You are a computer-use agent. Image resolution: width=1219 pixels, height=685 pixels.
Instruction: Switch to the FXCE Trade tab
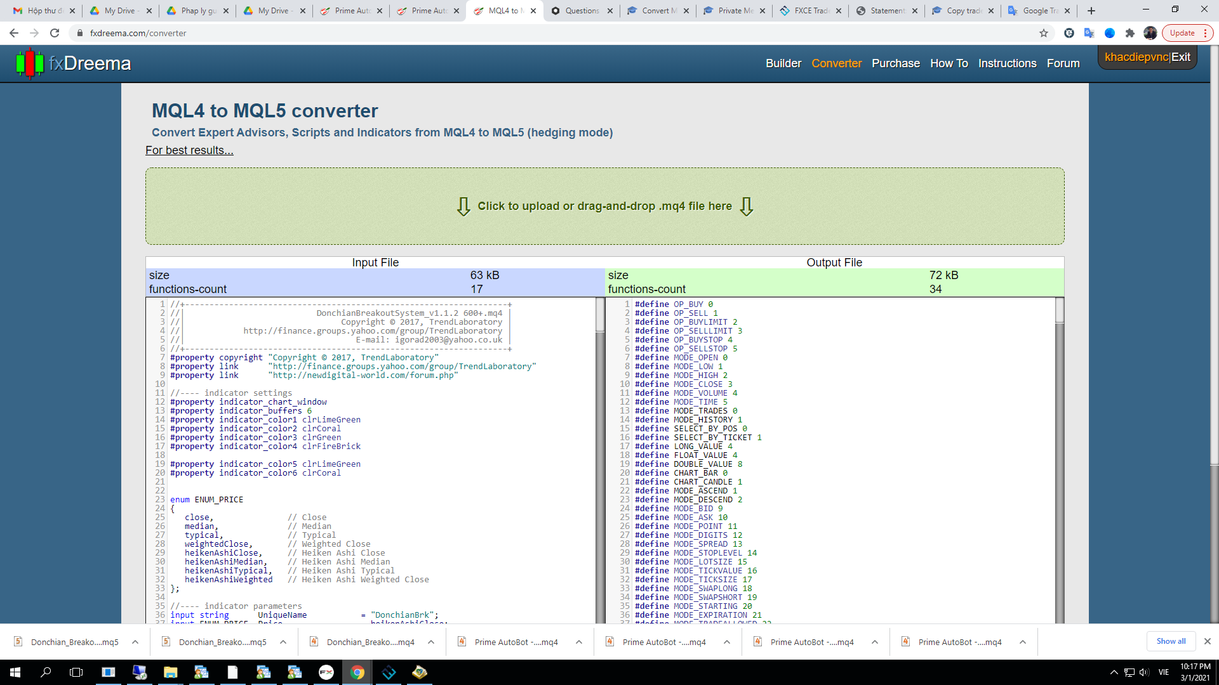(811, 11)
